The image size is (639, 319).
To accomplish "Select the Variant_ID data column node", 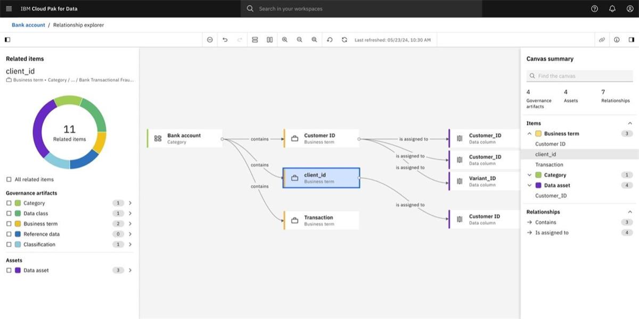I will tap(484, 181).
